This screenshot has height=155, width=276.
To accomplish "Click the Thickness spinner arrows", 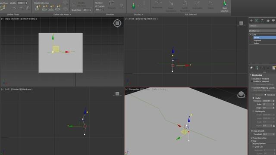I will (274, 101).
